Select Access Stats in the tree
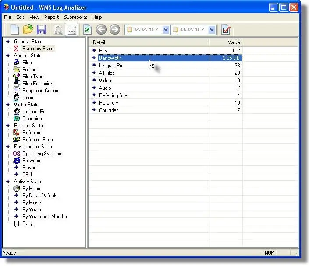 pos(28,56)
